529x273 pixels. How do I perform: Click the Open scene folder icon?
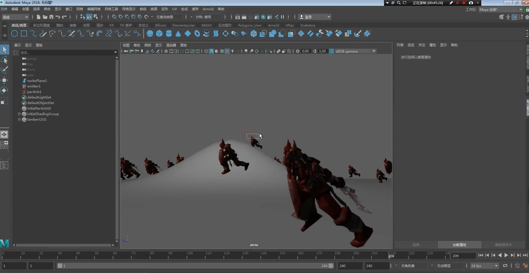point(45,17)
